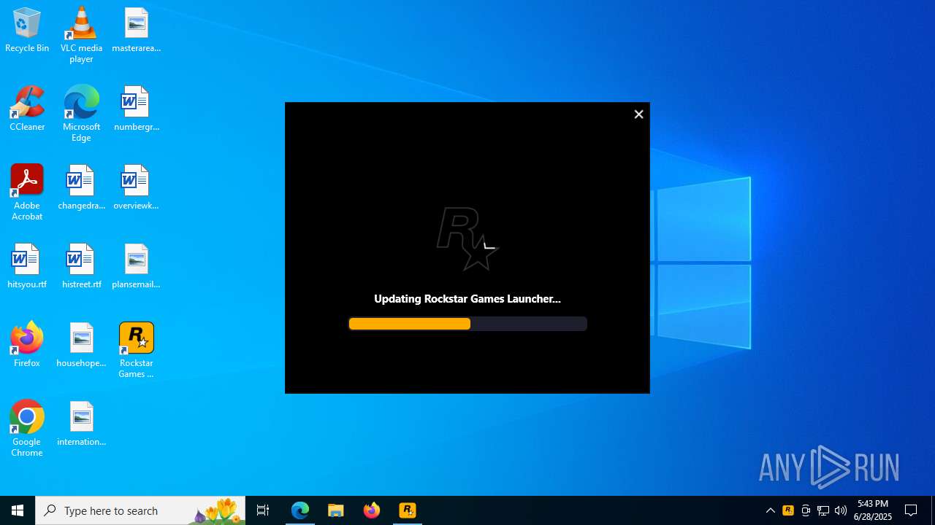Select the VLC media player shortcut

tap(81, 35)
